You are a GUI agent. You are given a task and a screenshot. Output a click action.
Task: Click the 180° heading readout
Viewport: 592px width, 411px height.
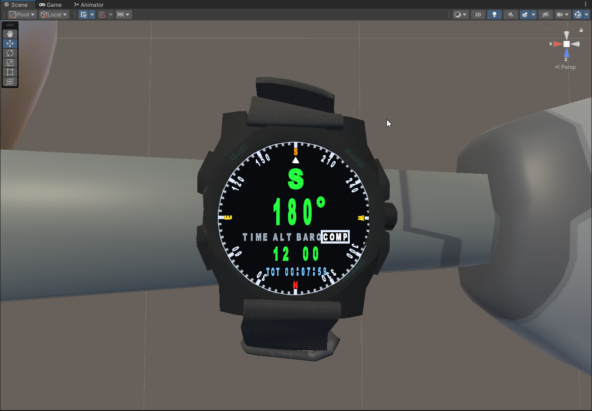pyautogui.click(x=299, y=211)
